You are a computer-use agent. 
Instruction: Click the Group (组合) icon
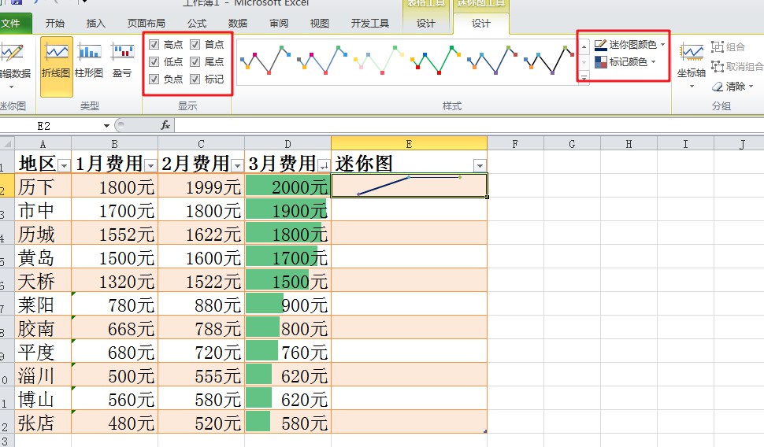coord(718,46)
